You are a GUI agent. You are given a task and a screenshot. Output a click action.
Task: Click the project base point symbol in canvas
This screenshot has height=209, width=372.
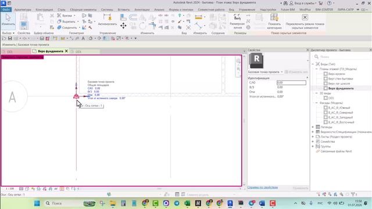(x=76, y=96)
